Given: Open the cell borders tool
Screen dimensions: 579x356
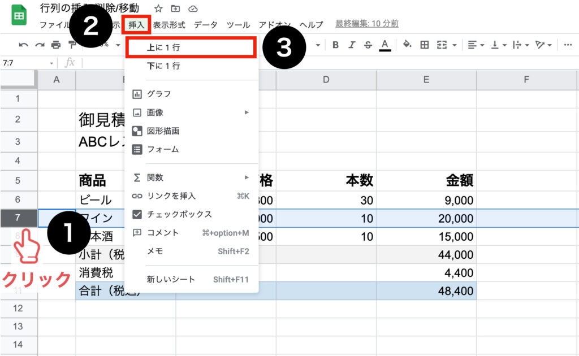Looking at the screenshot, I should [425, 45].
